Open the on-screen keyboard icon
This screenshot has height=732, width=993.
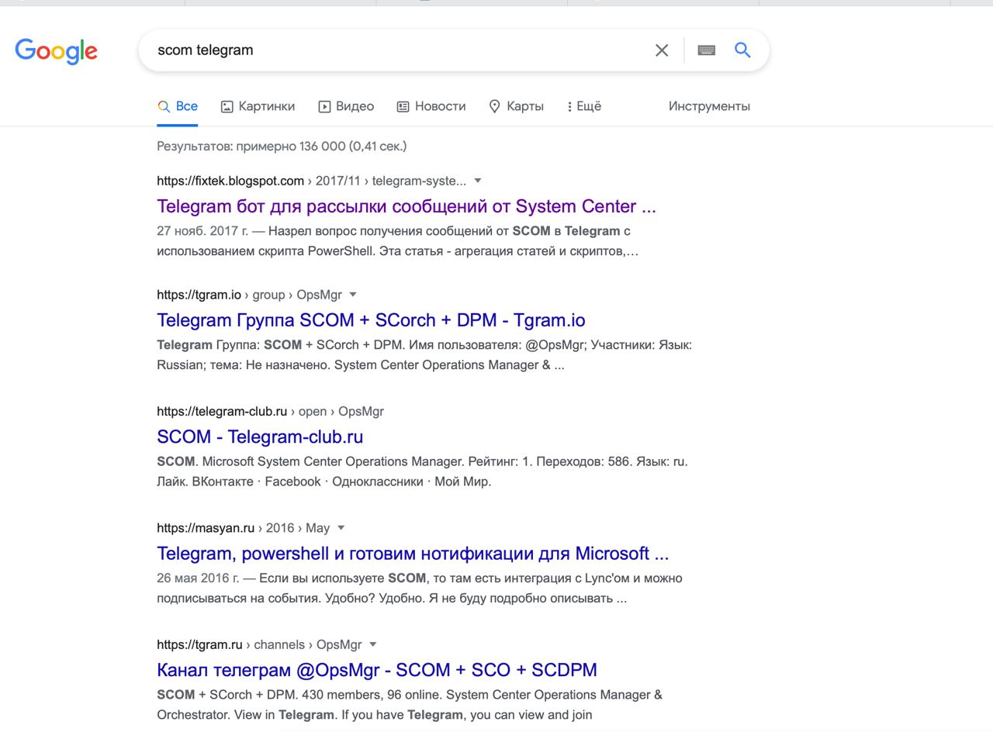(x=706, y=50)
